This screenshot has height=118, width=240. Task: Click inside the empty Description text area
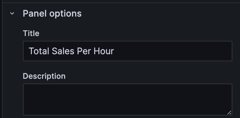[128, 100]
